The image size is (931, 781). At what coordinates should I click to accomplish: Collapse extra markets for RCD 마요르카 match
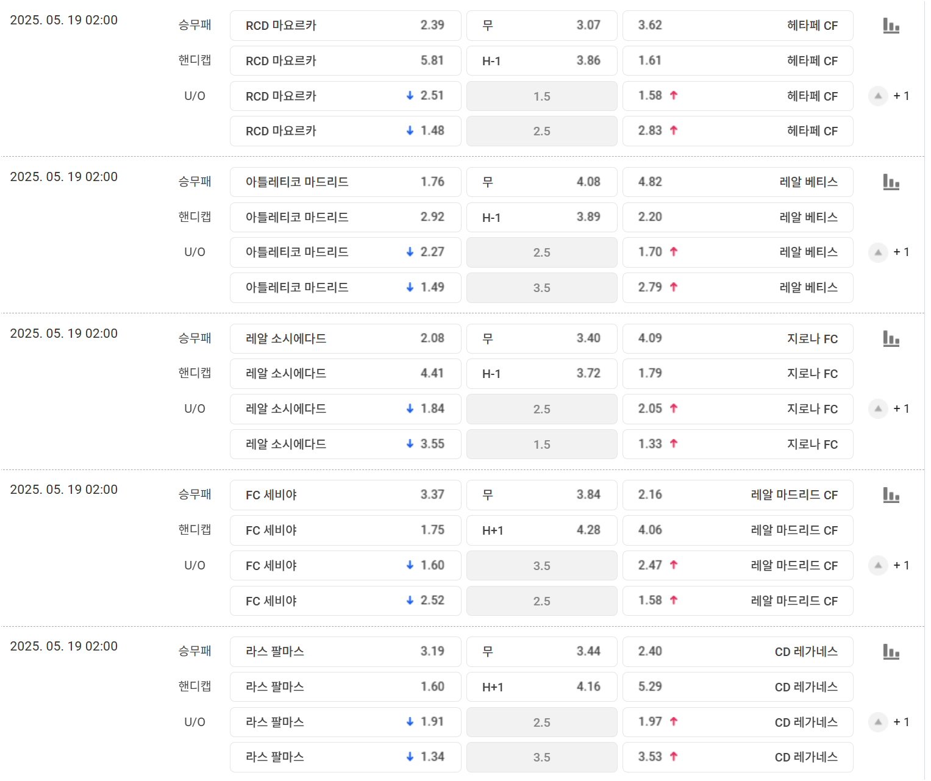point(878,96)
